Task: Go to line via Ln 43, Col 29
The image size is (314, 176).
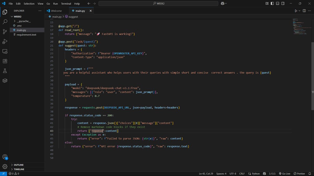Action: click(206, 174)
